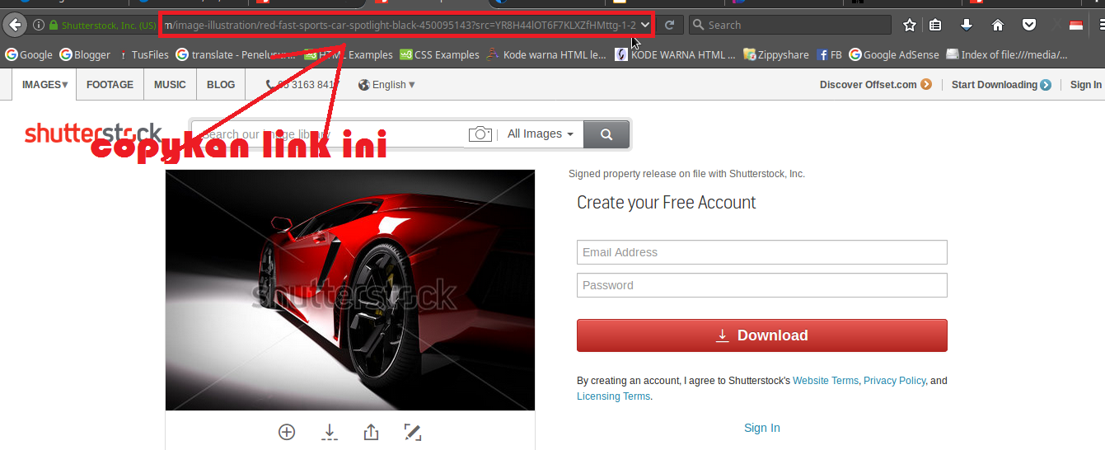Go back with the browser back arrow

pyautogui.click(x=15, y=26)
